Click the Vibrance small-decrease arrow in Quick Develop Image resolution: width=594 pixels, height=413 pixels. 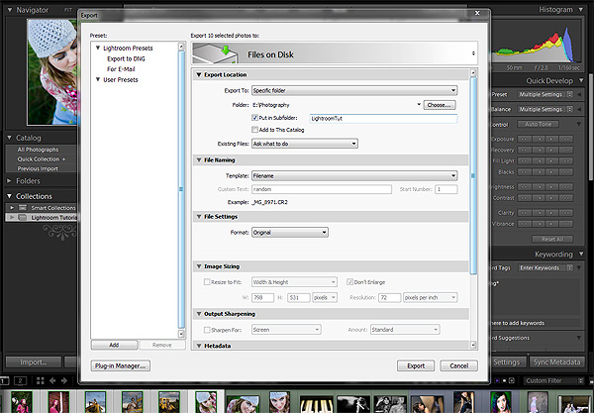tap(538, 224)
